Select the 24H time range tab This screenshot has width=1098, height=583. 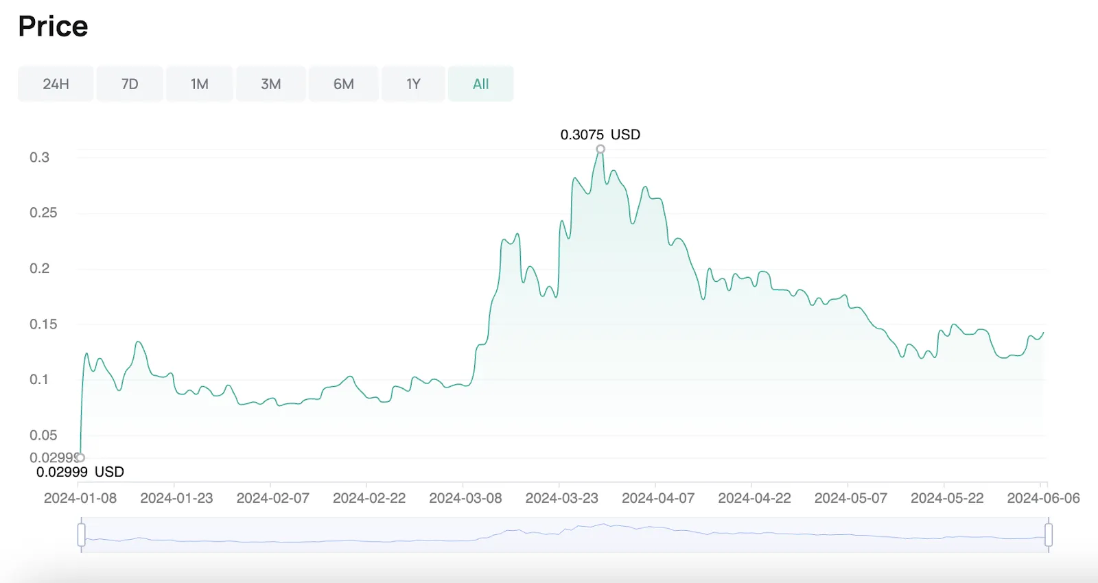click(x=56, y=84)
